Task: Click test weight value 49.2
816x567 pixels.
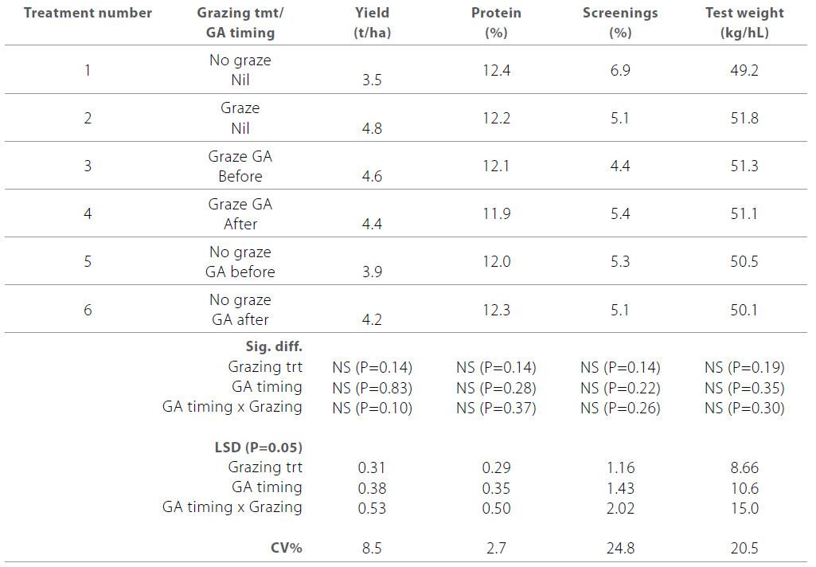Action: click(744, 70)
